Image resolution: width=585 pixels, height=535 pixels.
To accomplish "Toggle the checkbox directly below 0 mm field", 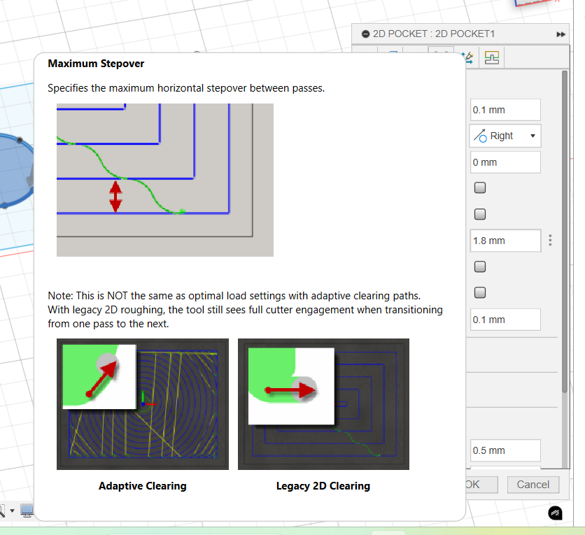I will (480, 188).
